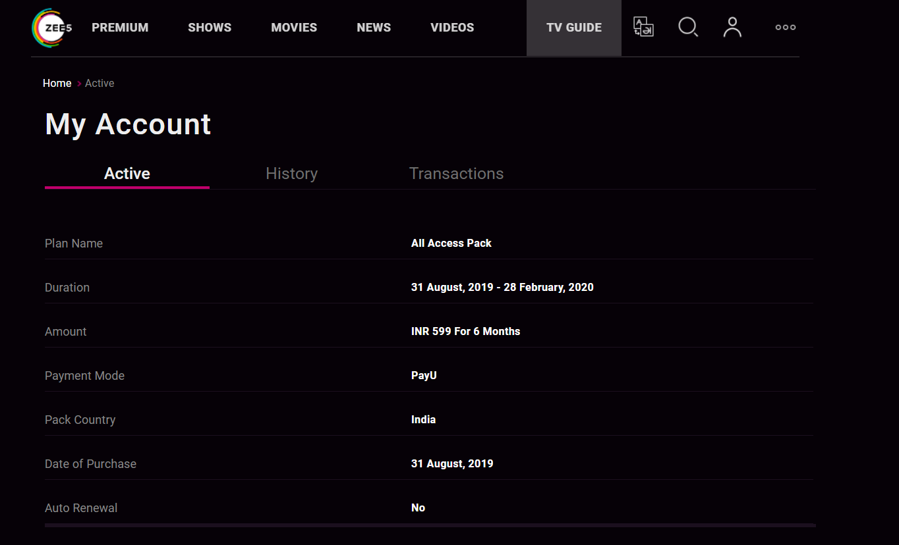899x545 pixels.
Task: Select the Plan Name label
Action: click(x=74, y=244)
